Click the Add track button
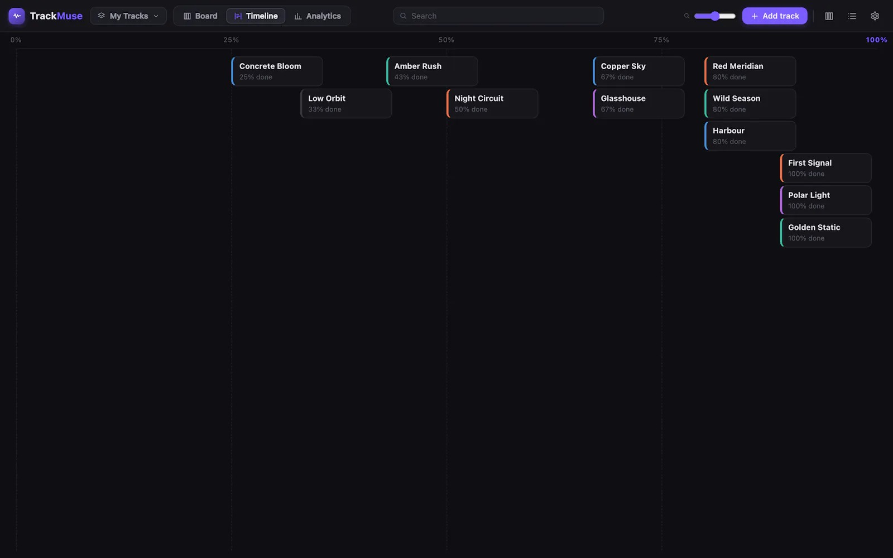Viewport: 893px width, 558px height. point(775,16)
